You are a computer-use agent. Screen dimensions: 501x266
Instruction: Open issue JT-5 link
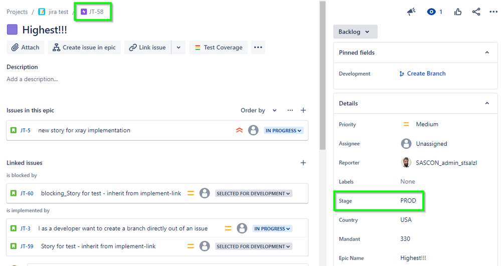tap(26, 130)
